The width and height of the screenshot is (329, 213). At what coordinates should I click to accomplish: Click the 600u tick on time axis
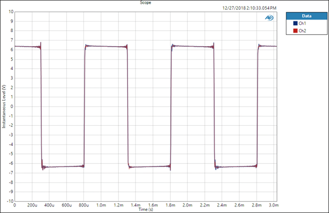[x=66, y=205]
